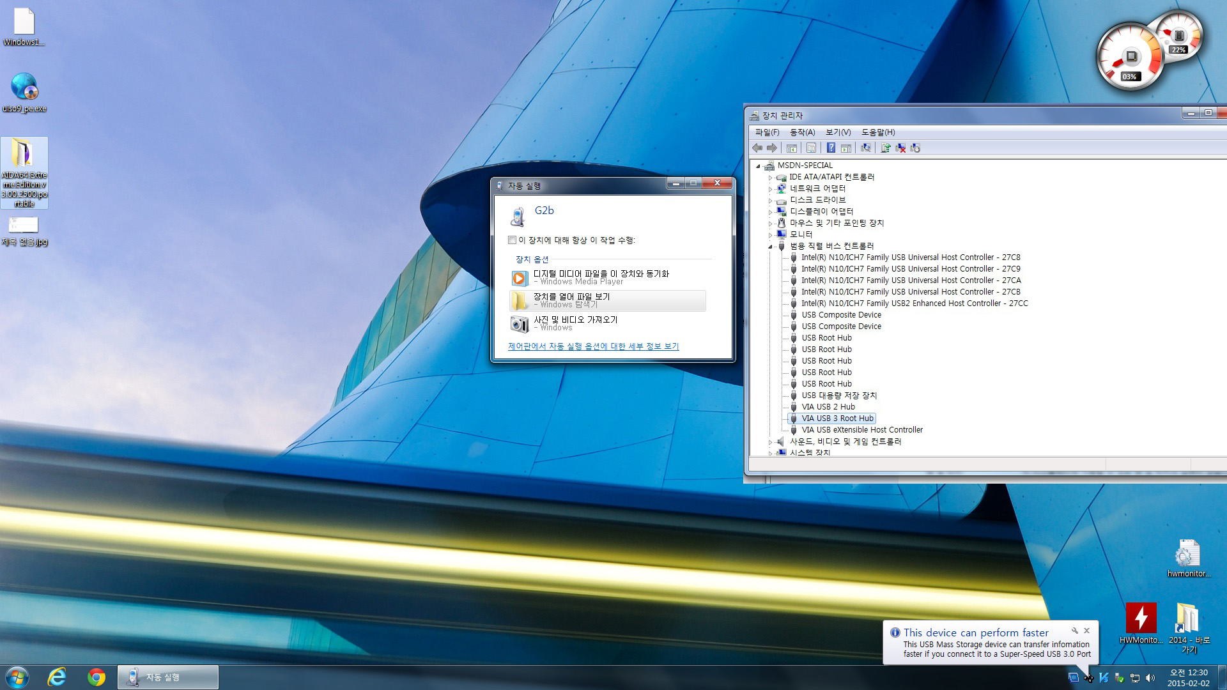Open the HWMonitor desktop shortcut
1227x690 pixels.
1141,623
